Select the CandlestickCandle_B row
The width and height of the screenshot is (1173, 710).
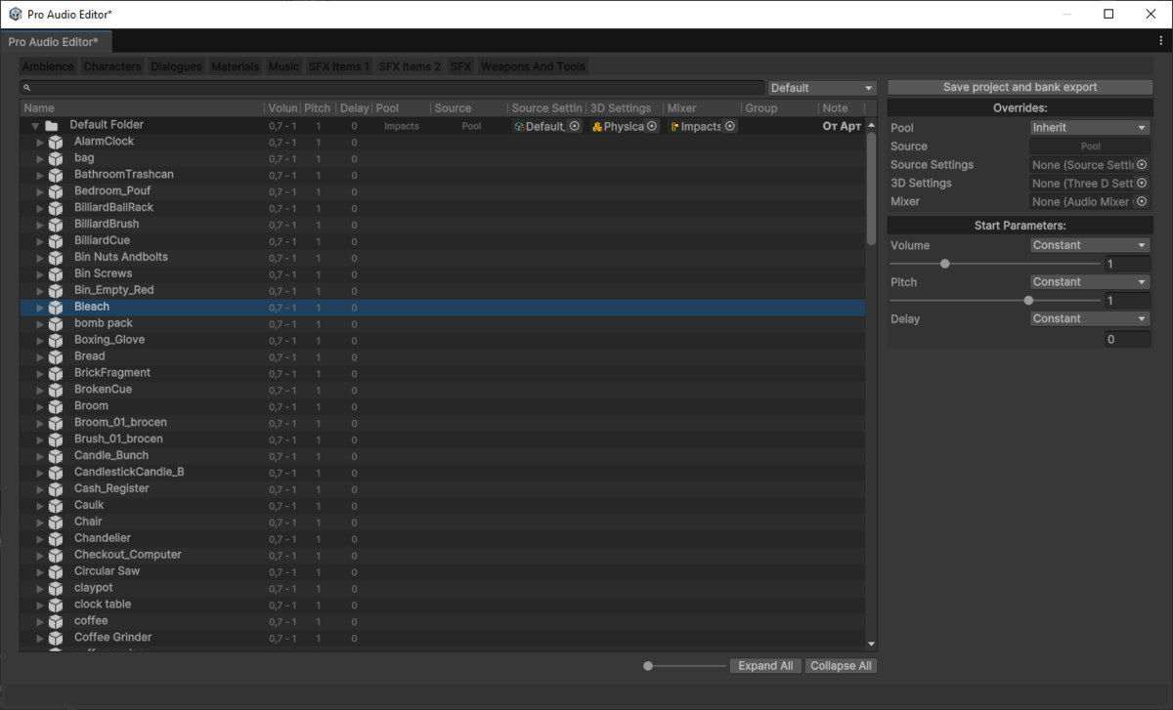[442, 473]
